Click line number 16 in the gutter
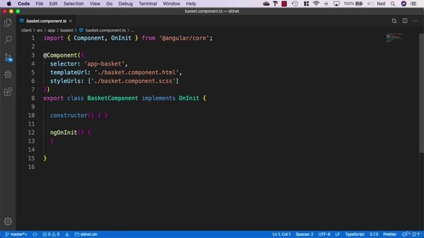The image size is (424, 238). pyautogui.click(x=32, y=167)
